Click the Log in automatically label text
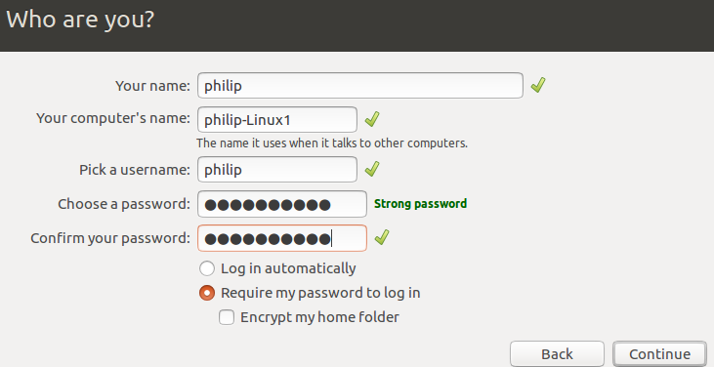The image size is (714, 367). coord(288,268)
